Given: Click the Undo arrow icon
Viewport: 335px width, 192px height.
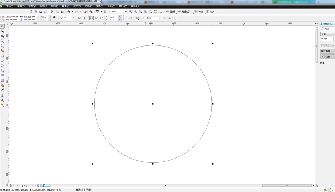Looking at the screenshot, I should coord(69,12).
